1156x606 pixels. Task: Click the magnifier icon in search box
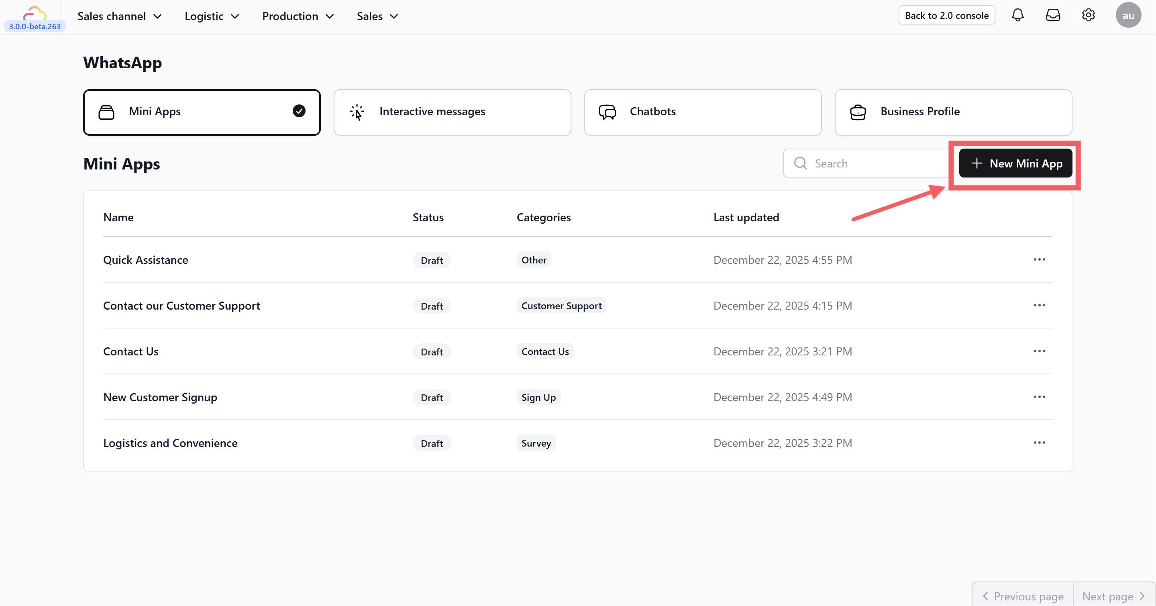(800, 163)
